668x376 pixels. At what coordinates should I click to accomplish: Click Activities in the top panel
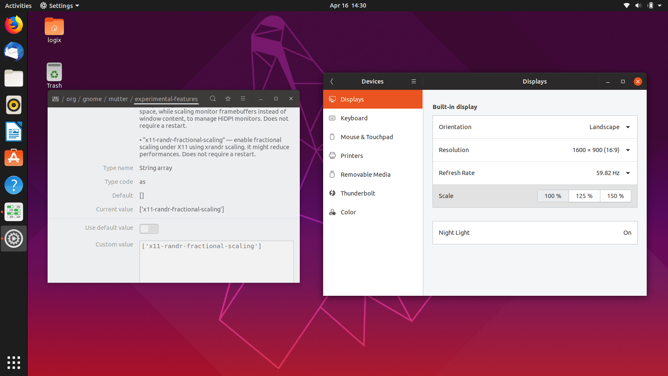(x=18, y=5)
